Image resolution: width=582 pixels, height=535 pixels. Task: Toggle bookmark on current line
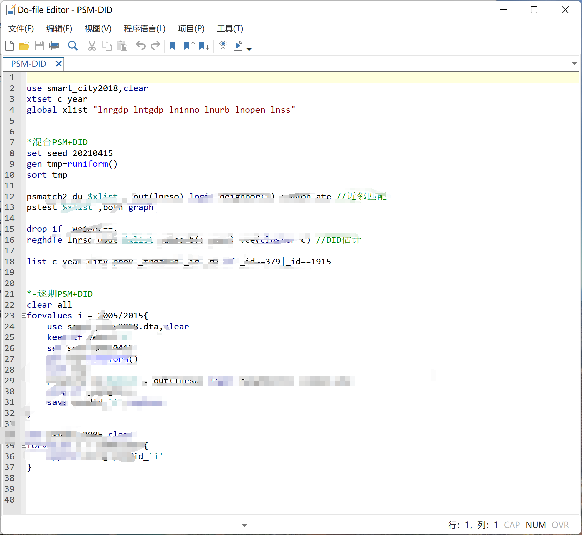coord(174,46)
